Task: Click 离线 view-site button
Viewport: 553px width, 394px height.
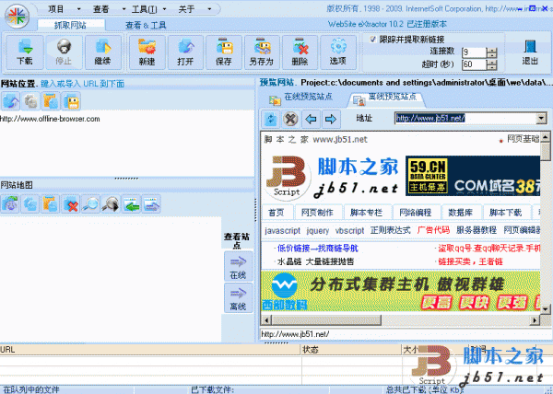Action: click(x=238, y=298)
